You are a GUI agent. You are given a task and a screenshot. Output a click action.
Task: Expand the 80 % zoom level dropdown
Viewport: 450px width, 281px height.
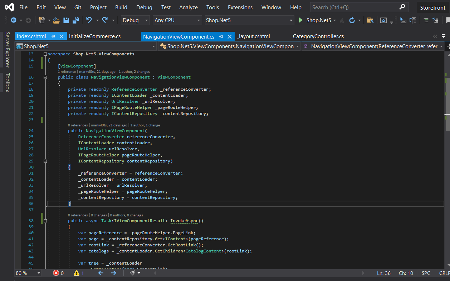(x=39, y=273)
